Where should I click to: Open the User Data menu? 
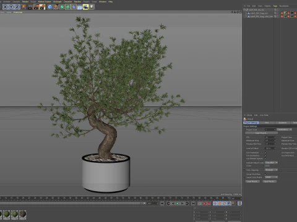264,115
